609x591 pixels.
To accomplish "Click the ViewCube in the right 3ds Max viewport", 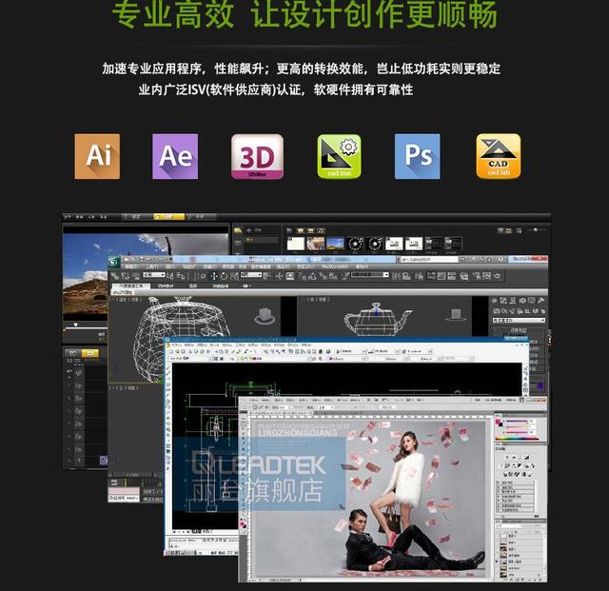I will click(x=456, y=314).
